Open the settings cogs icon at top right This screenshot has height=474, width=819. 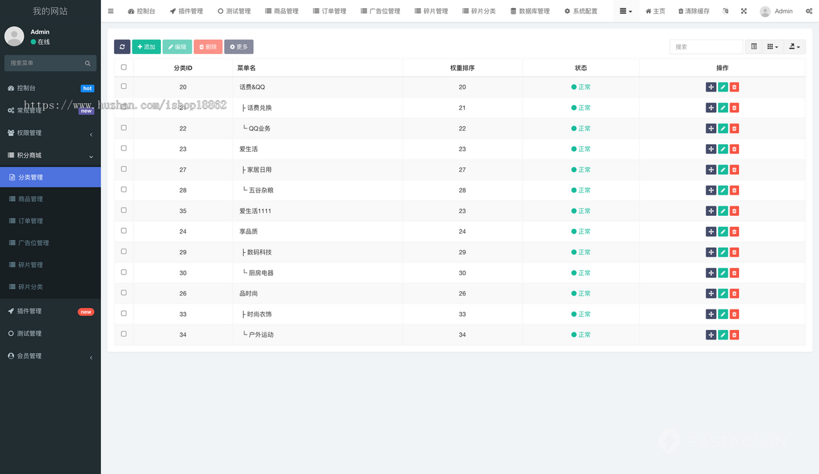click(809, 11)
